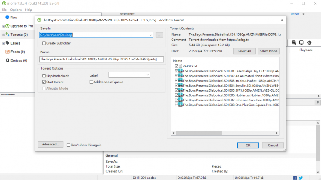321x180 pixels.
Task: Select the Playback column header
Action: click(306, 50)
